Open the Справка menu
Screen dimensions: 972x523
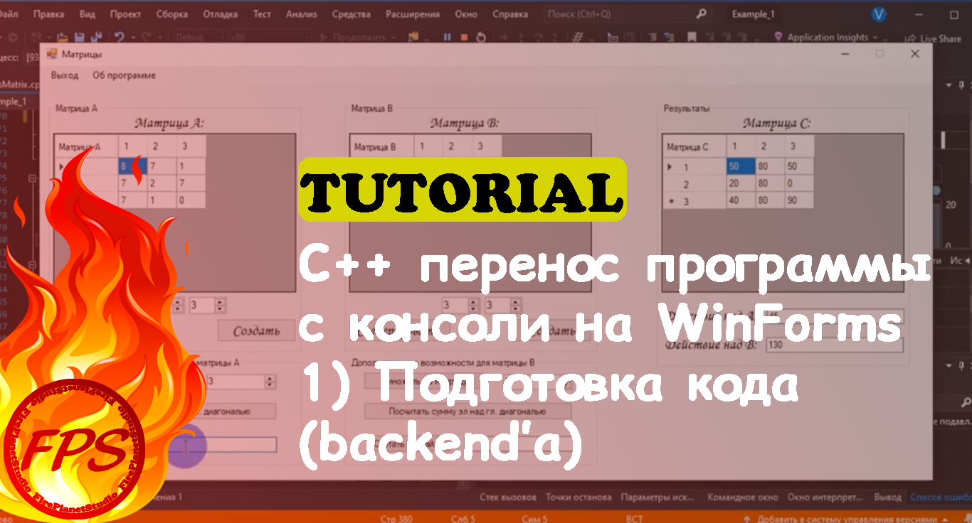pos(510,14)
